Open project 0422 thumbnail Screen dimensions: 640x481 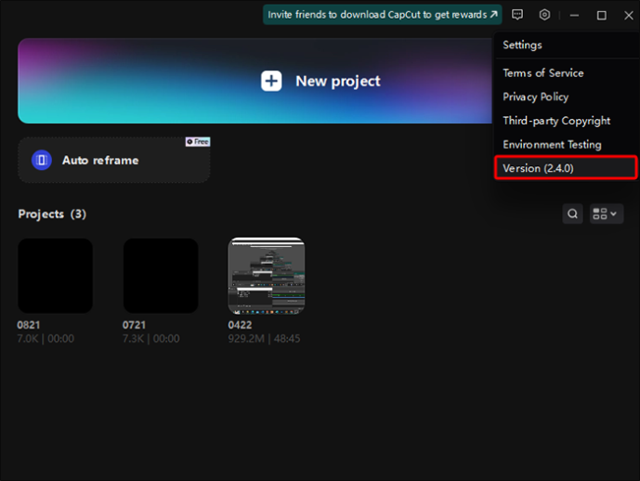[x=266, y=276]
